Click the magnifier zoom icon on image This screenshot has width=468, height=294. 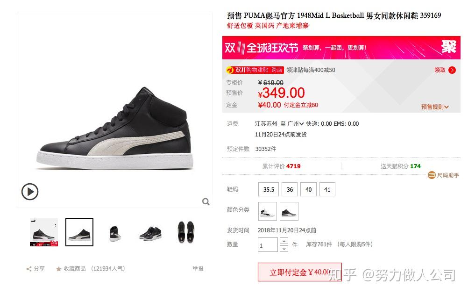pos(206,201)
